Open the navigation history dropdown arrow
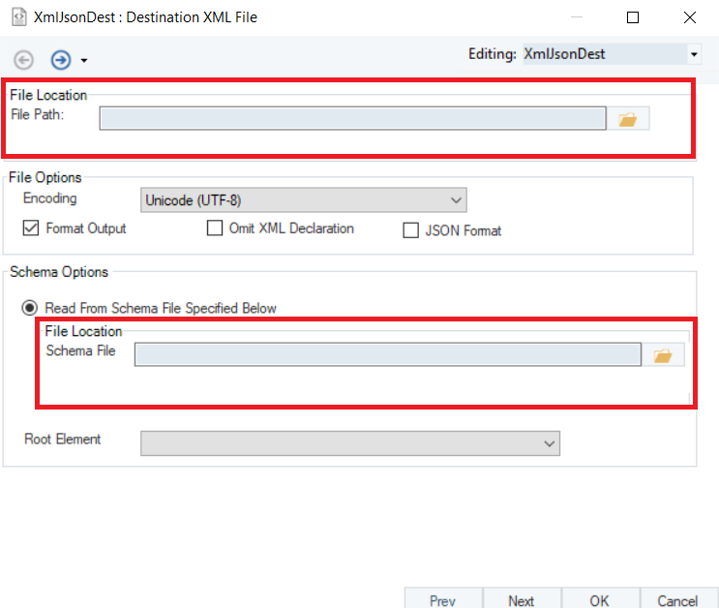Viewport: 719px width, 608px height. click(84, 61)
